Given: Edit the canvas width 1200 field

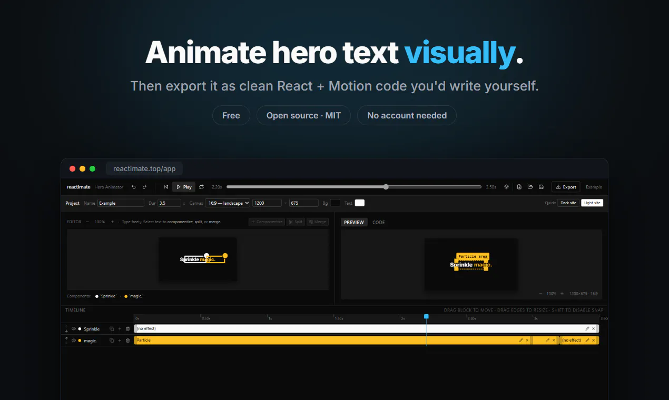Looking at the screenshot, I should coord(267,203).
